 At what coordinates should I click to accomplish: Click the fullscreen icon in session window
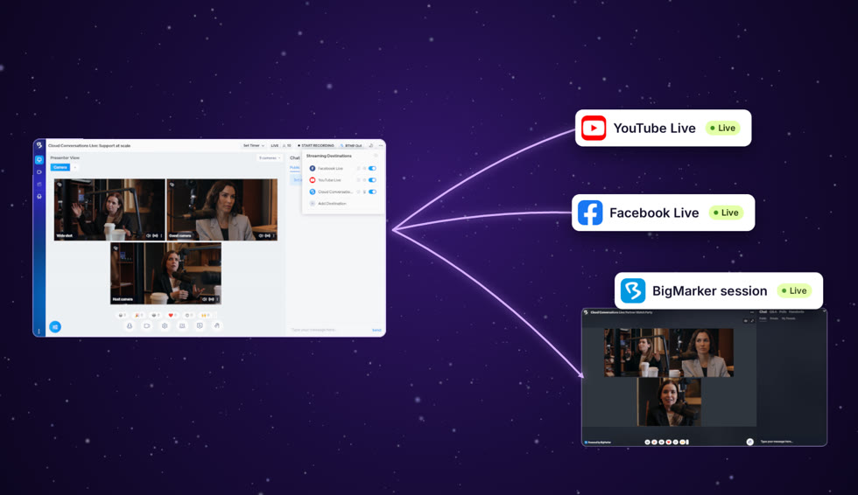click(752, 321)
